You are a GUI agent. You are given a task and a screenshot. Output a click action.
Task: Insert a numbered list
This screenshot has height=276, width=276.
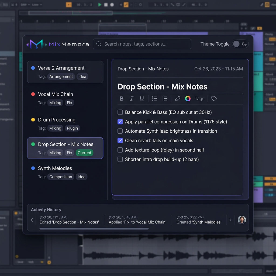coord(165,99)
